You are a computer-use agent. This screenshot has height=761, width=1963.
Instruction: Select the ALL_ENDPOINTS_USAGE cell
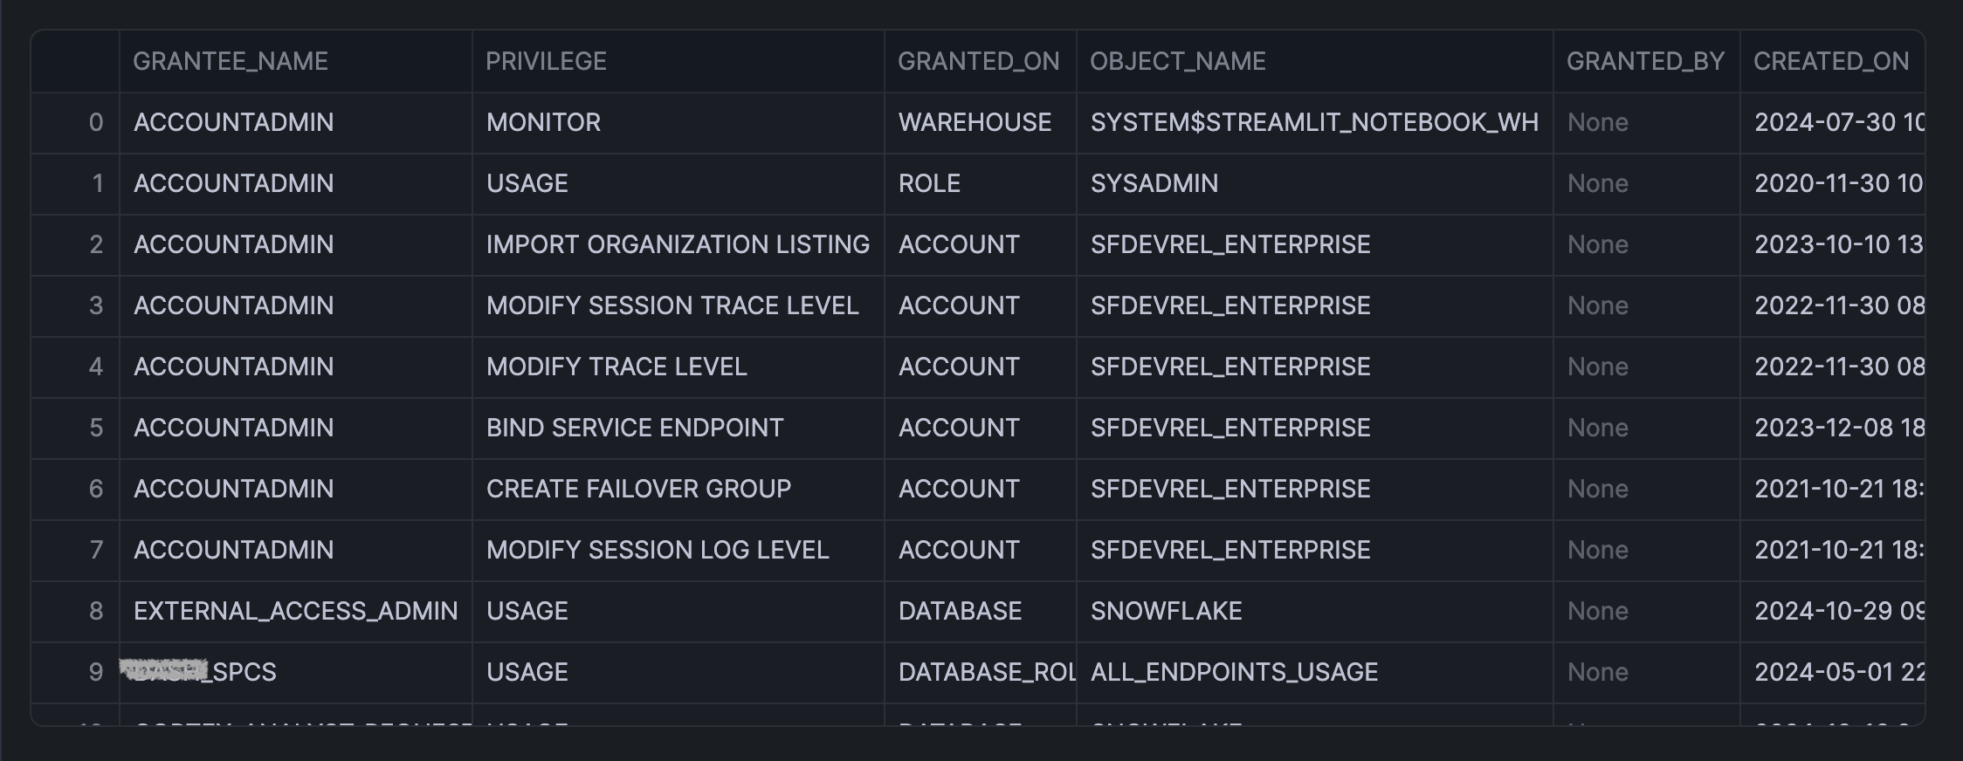pos(1234,672)
